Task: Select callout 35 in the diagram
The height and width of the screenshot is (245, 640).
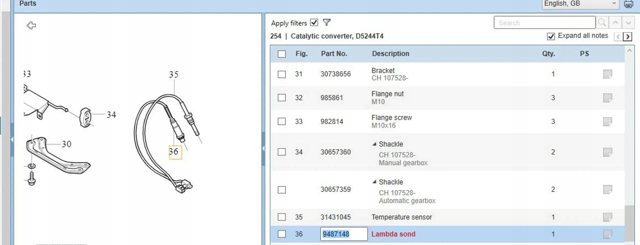Action: (x=174, y=75)
